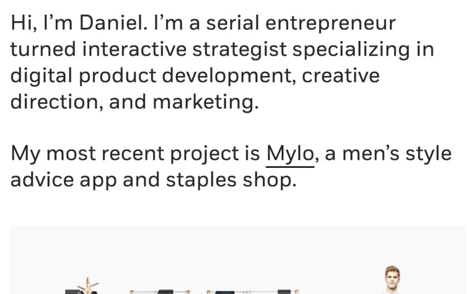Click the text "staples shop"
The image size is (476, 294).
click(231, 180)
